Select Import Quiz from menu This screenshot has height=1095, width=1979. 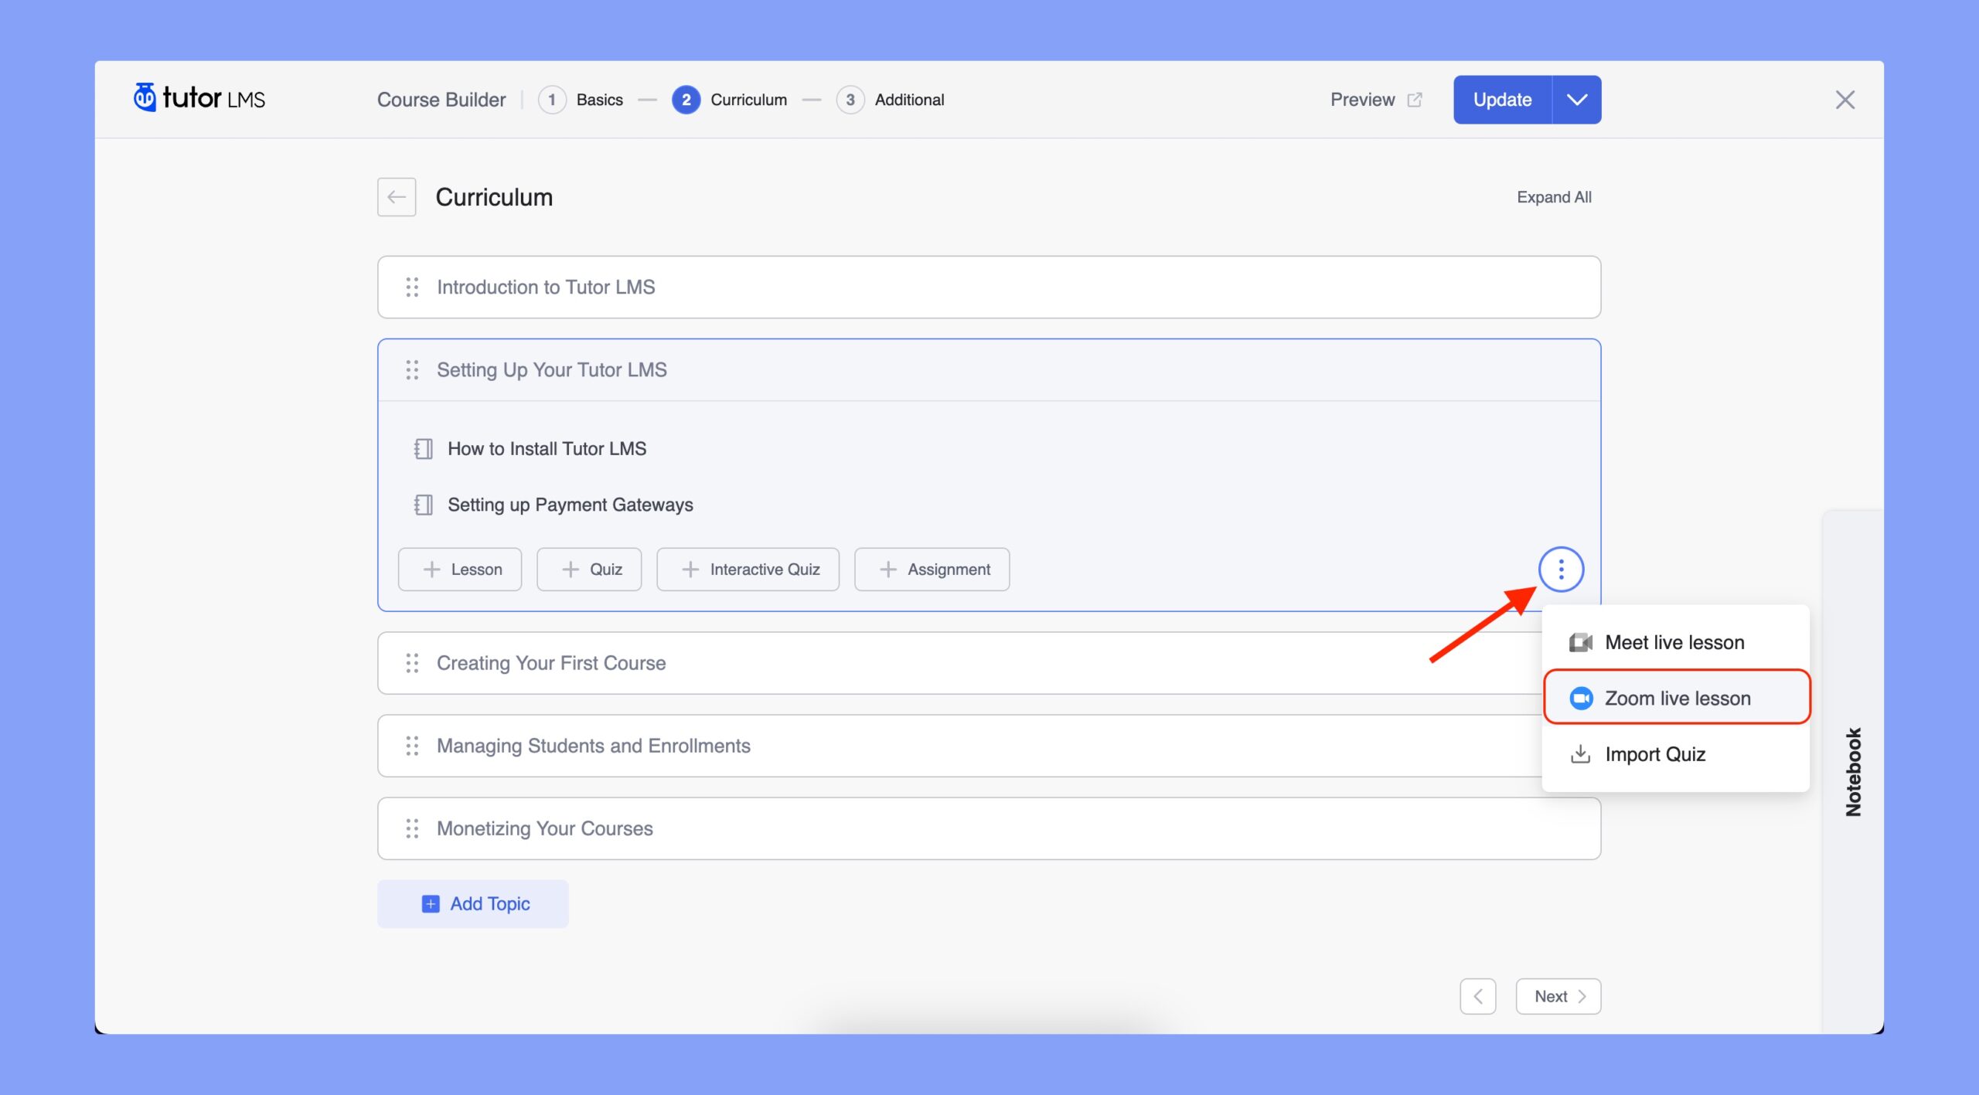[x=1676, y=754]
